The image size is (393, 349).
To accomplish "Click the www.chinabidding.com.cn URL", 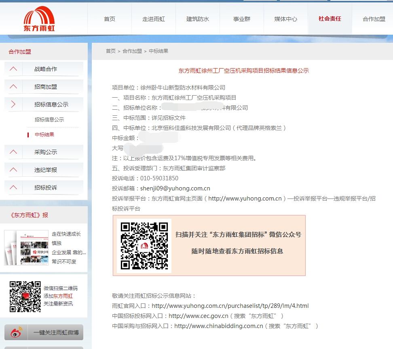I will tap(219, 326).
